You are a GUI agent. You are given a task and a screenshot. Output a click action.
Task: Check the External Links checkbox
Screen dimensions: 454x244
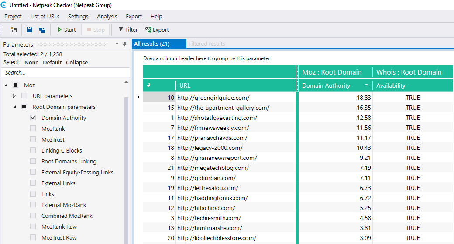pos(33,183)
